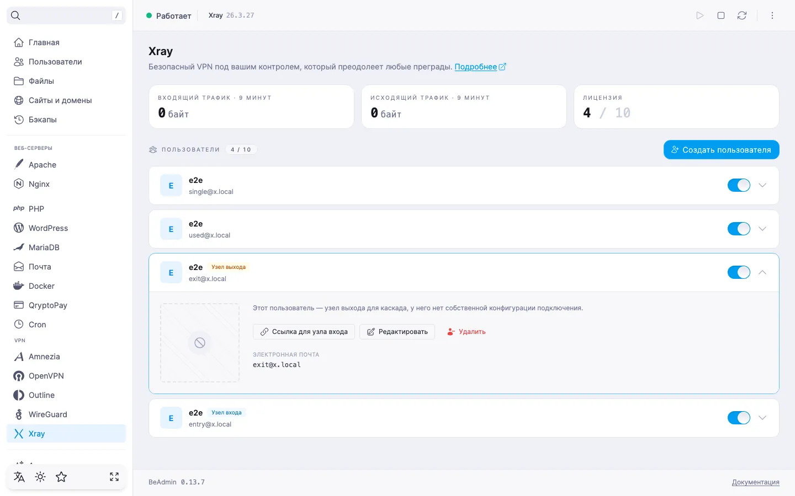The width and height of the screenshot is (795, 496).
Task: Click the disabled QR code placeholder
Action: click(x=200, y=343)
